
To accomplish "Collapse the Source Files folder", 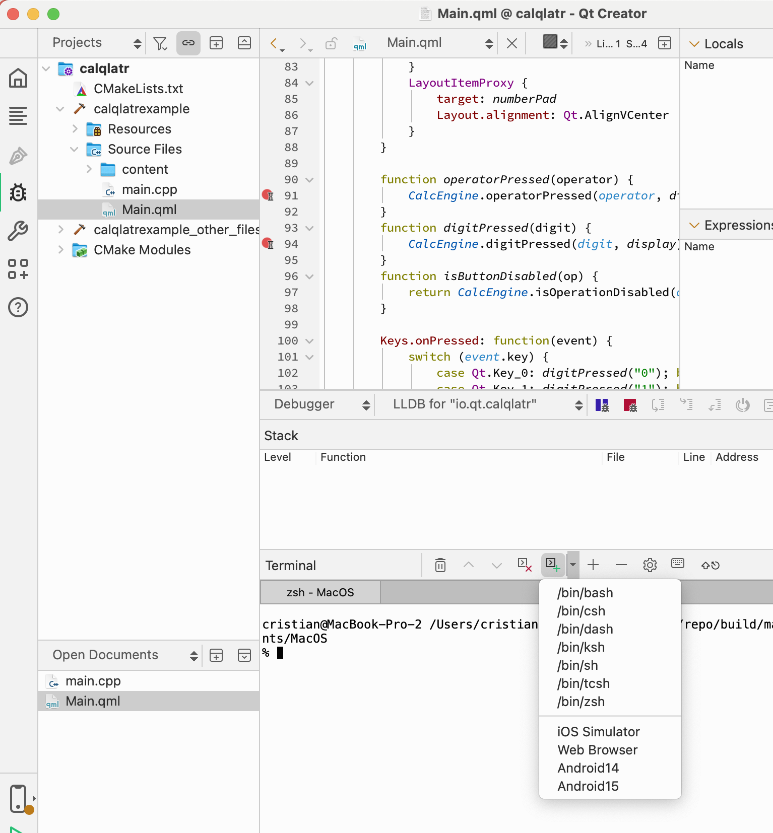I will (75, 149).
